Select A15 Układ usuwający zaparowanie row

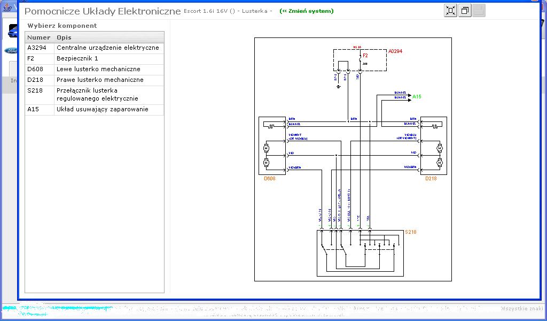pos(95,109)
